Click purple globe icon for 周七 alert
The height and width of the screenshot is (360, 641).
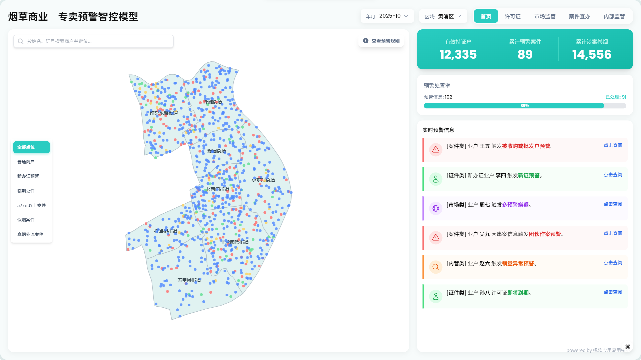[x=436, y=208]
